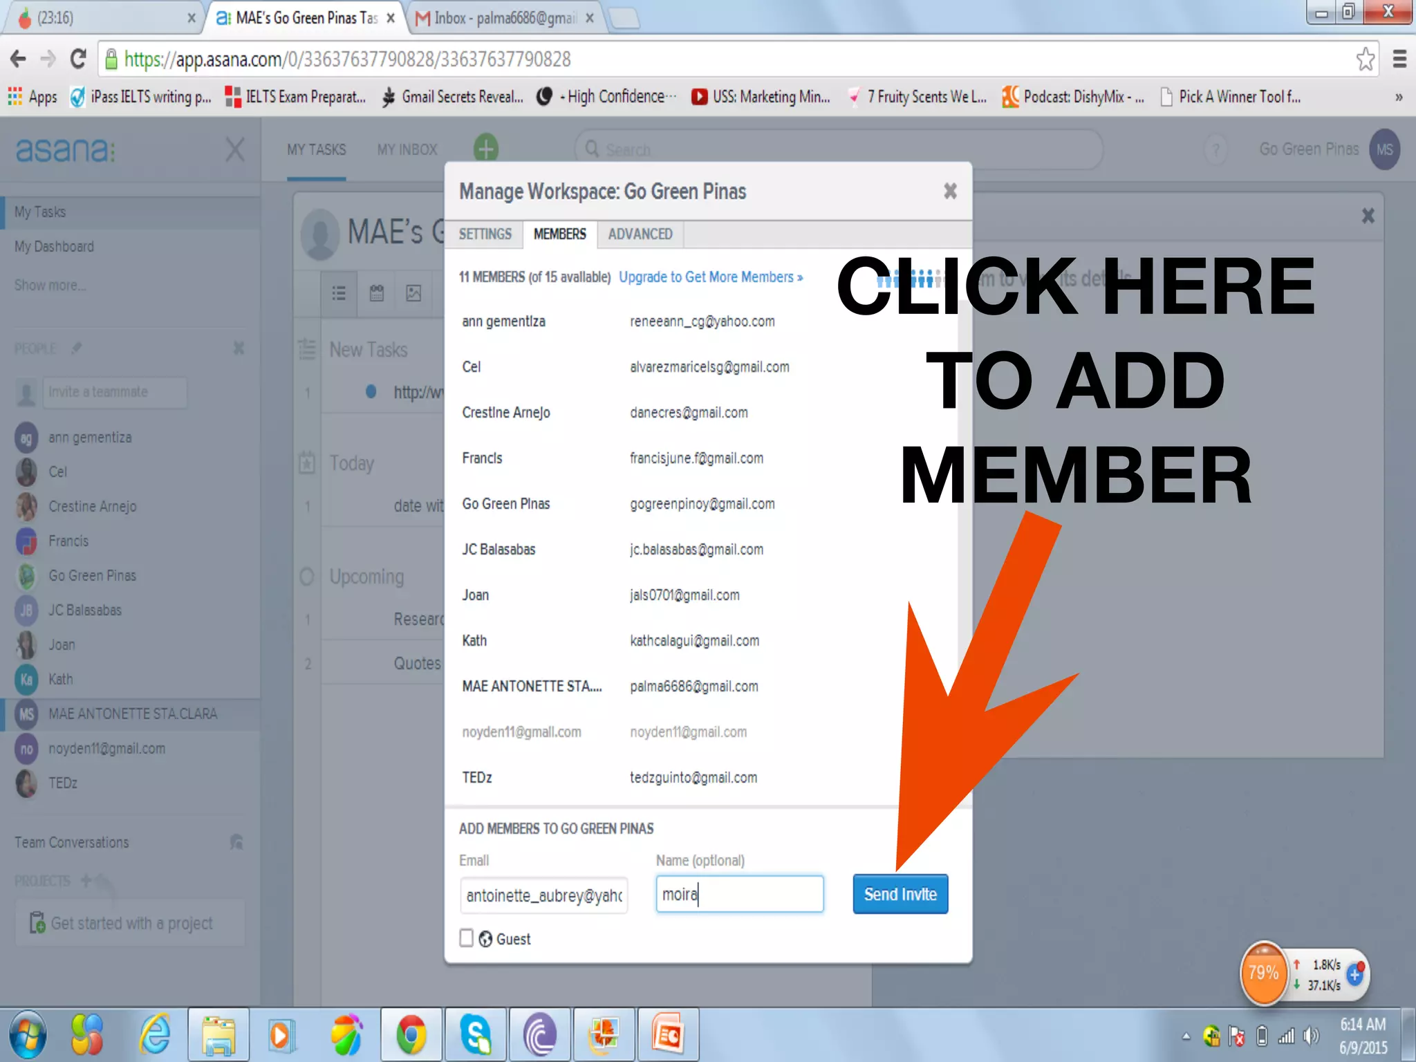Select member row ann gementiza

pyautogui.click(x=702, y=321)
